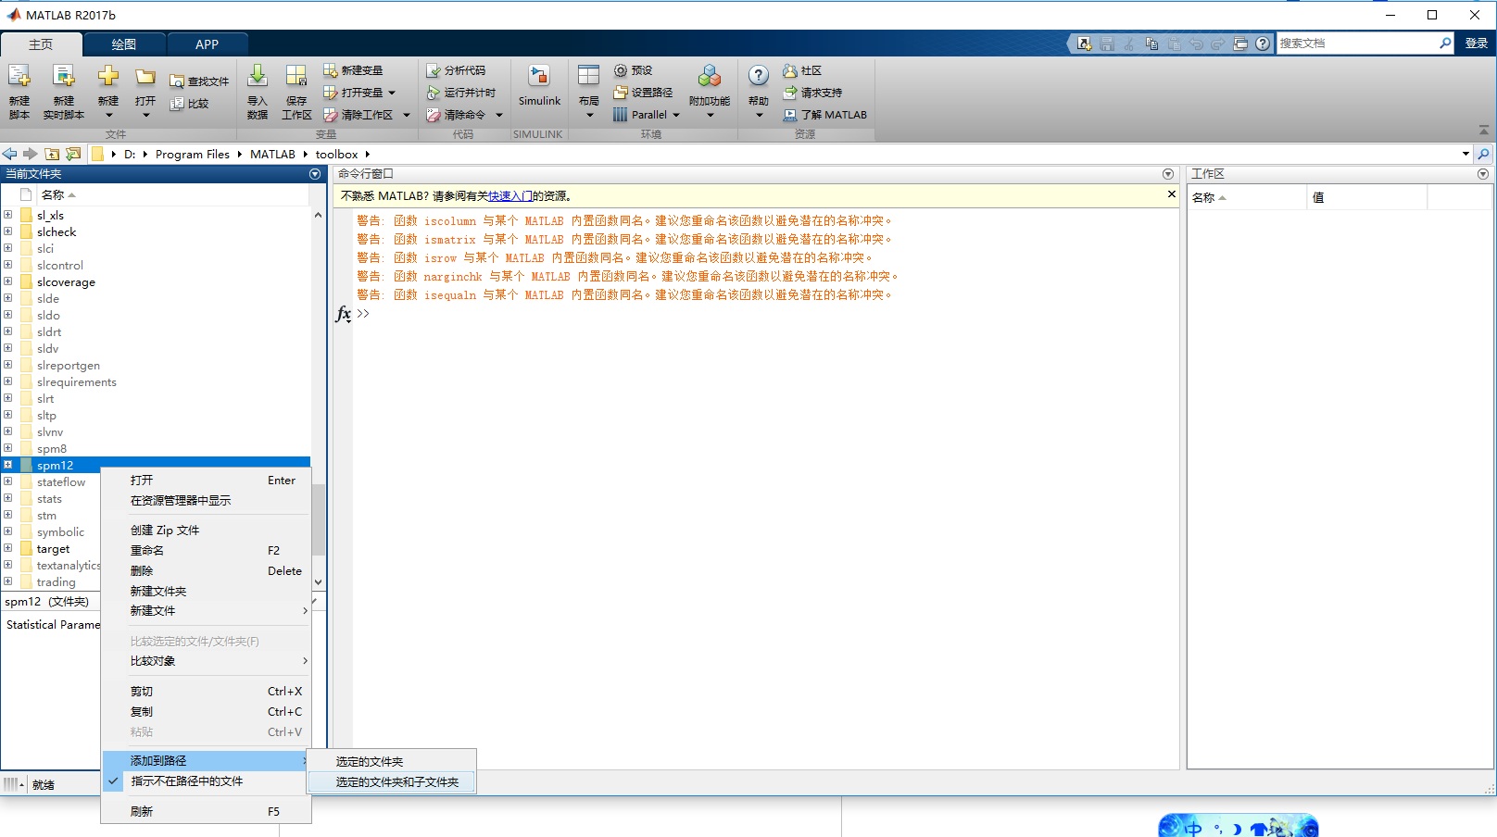1497x837 pixels.
Task: Click the 导入数据 (Import Data) icon
Action: tap(258, 77)
